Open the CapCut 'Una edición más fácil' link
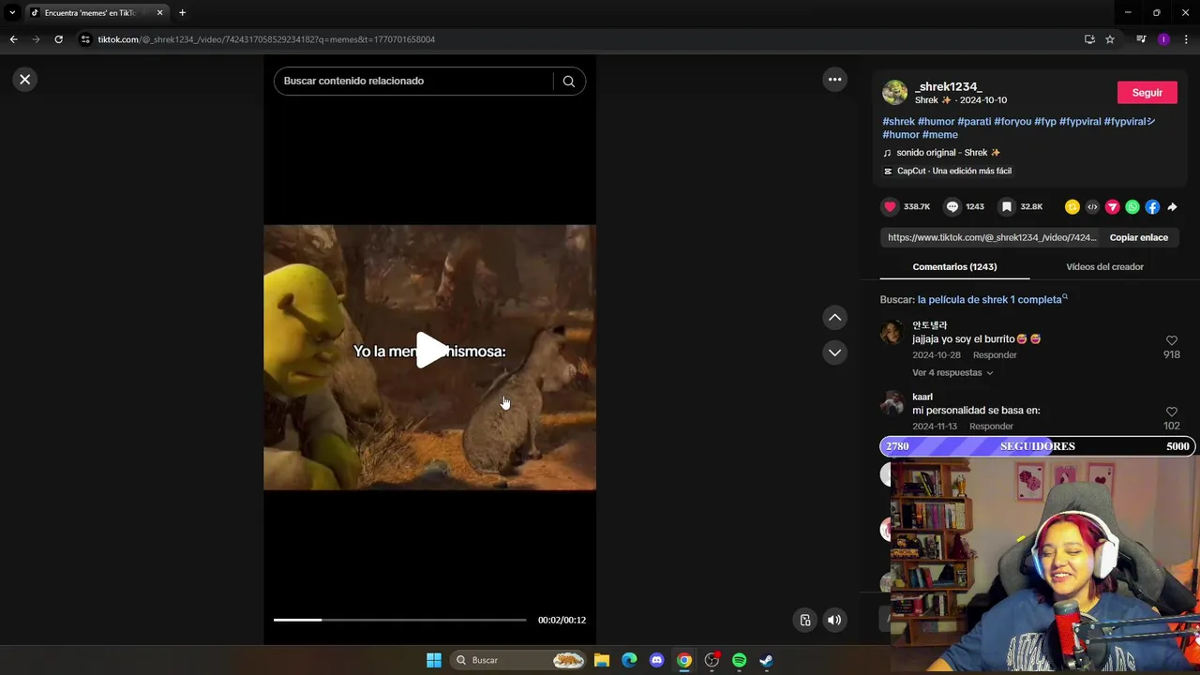Image resolution: width=1200 pixels, height=675 pixels. point(947,172)
